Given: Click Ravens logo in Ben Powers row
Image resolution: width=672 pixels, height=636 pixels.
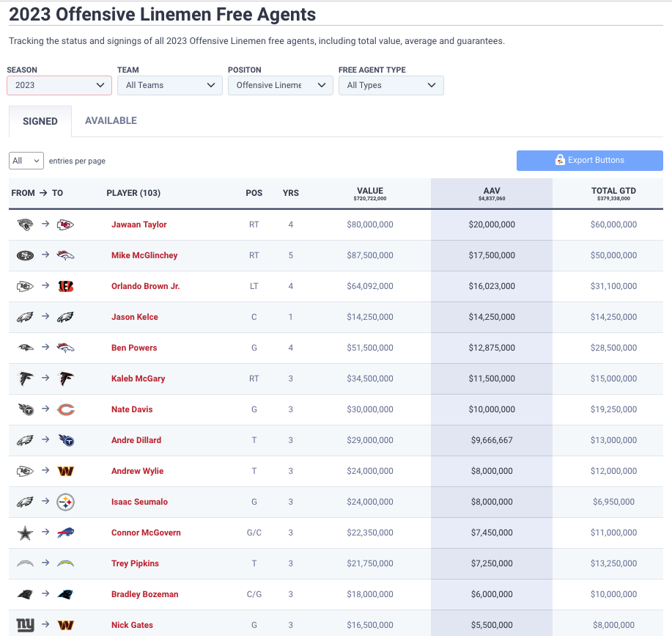Looking at the screenshot, I should point(25,348).
